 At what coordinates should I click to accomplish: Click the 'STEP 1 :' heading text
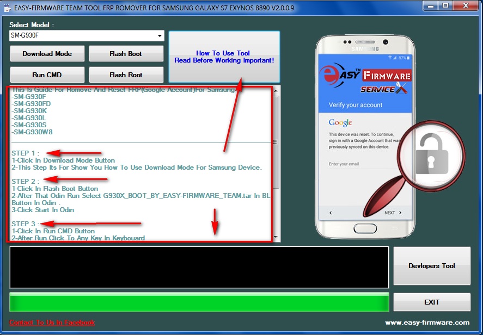click(26, 153)
